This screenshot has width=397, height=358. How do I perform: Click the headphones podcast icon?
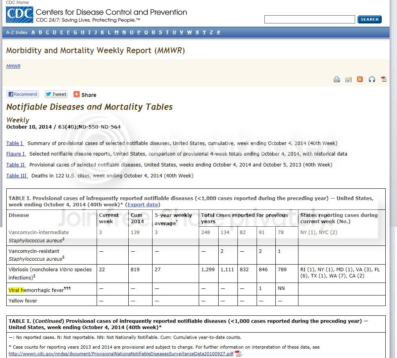click(x=372, y=79)
